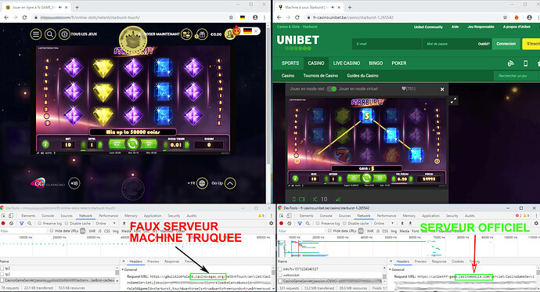Click the 18+ age badge icon
Screen dimensions: 540x292
click(74, 183)
